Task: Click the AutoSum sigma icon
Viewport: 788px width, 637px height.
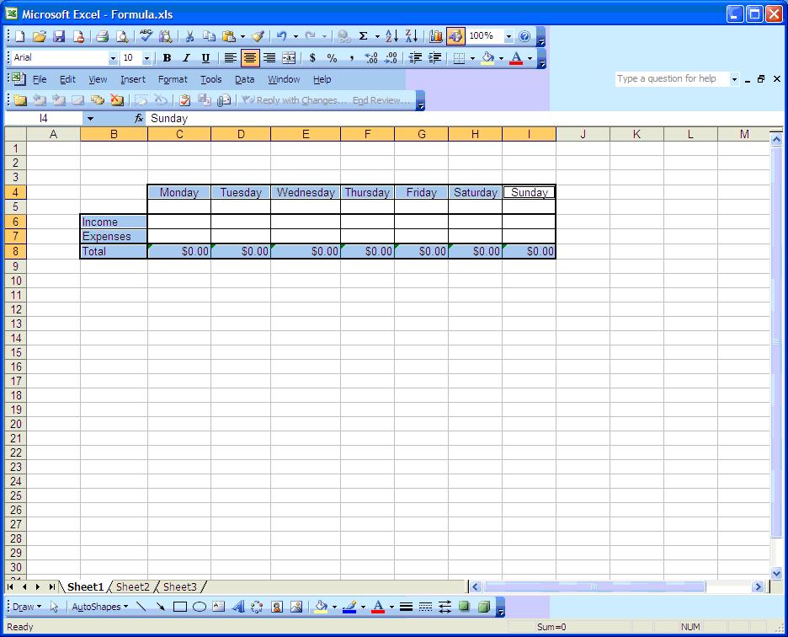Action: click(363, 36)
